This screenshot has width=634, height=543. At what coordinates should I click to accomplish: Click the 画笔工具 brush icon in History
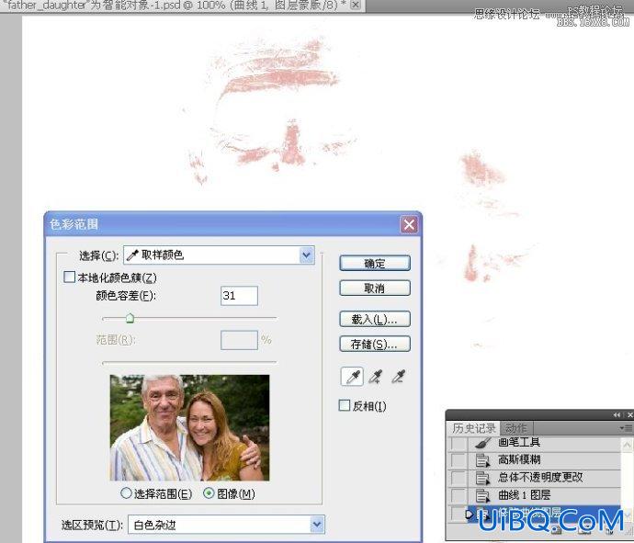pyautogui.click(x=482, y=443)
